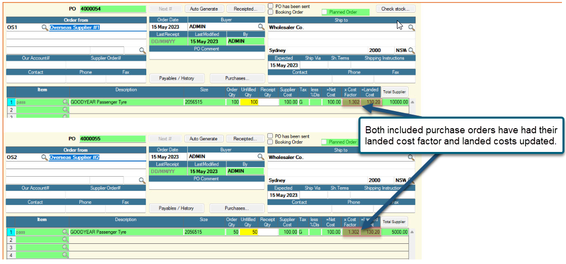Open Check stock dialog
566x264 pixels.
click(395, 9)
